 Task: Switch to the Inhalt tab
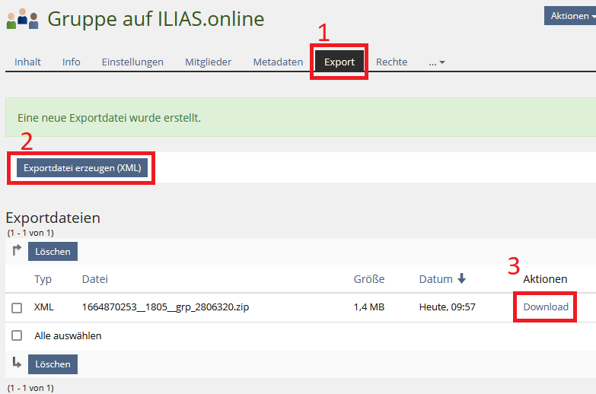coord(27,62)
